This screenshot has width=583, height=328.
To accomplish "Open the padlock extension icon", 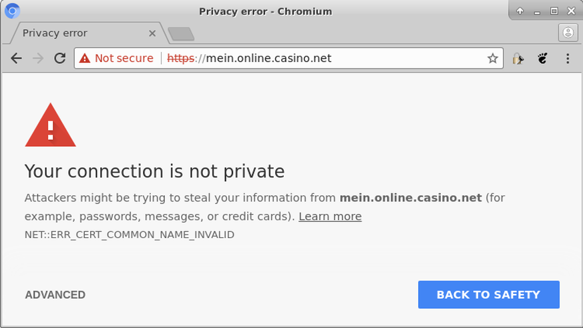I will pyautogui.click(x=518, y=59).
